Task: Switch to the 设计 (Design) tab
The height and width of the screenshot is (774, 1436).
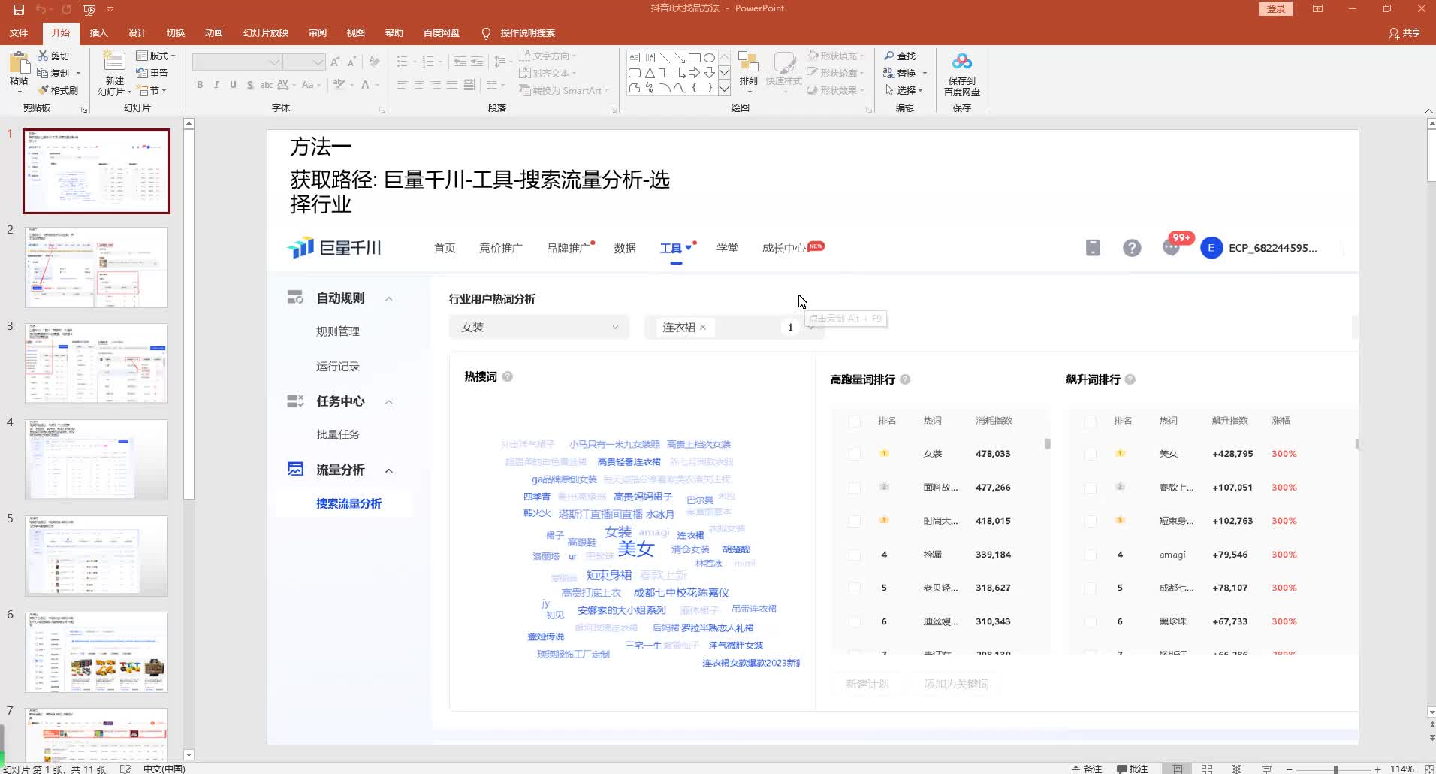Action: pyautogui.click(x=137, y=33)
